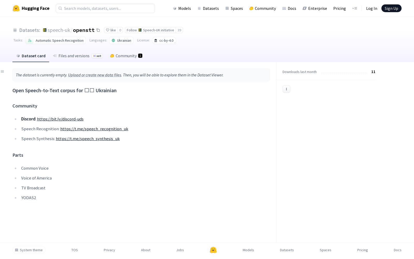This screenshot has width=414, height=259.
Task: Select the Dataset card tab
Action: coord(31,56)
